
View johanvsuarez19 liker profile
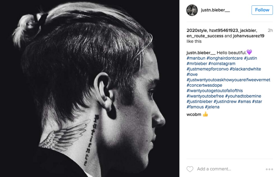[x=249, y=36]
